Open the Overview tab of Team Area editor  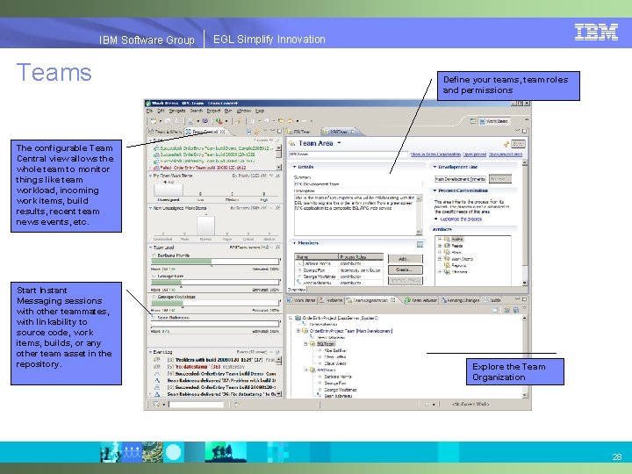point(297,290)
